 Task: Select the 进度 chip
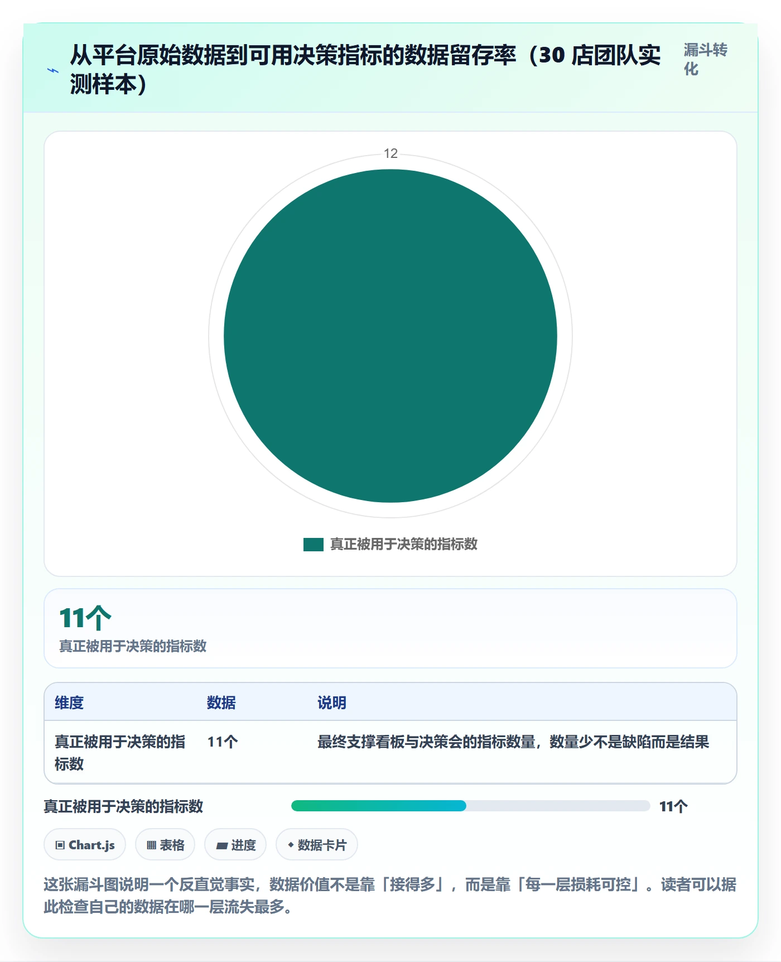[x=235, y=845]
